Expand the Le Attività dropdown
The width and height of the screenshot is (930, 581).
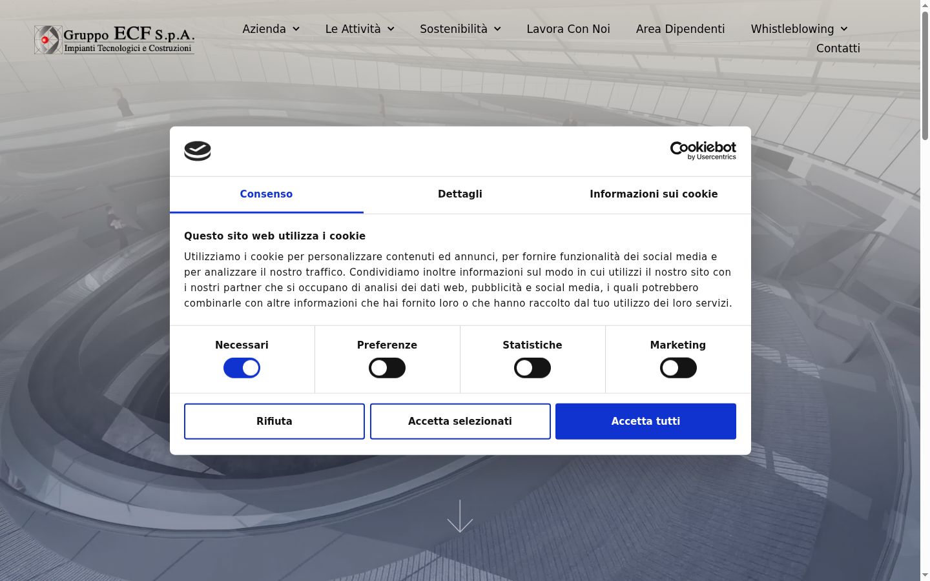pyautogui.click(x=360, y=29)
